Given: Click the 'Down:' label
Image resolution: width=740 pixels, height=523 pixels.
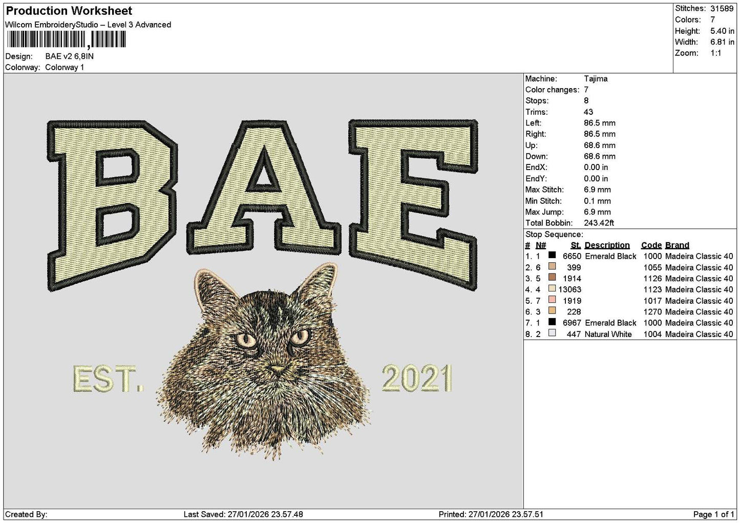Looking at the screenshot, I should 537,156.
